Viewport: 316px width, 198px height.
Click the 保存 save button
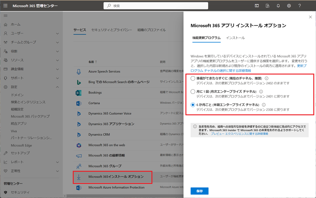pyautogui.click(x=199, y=191)
